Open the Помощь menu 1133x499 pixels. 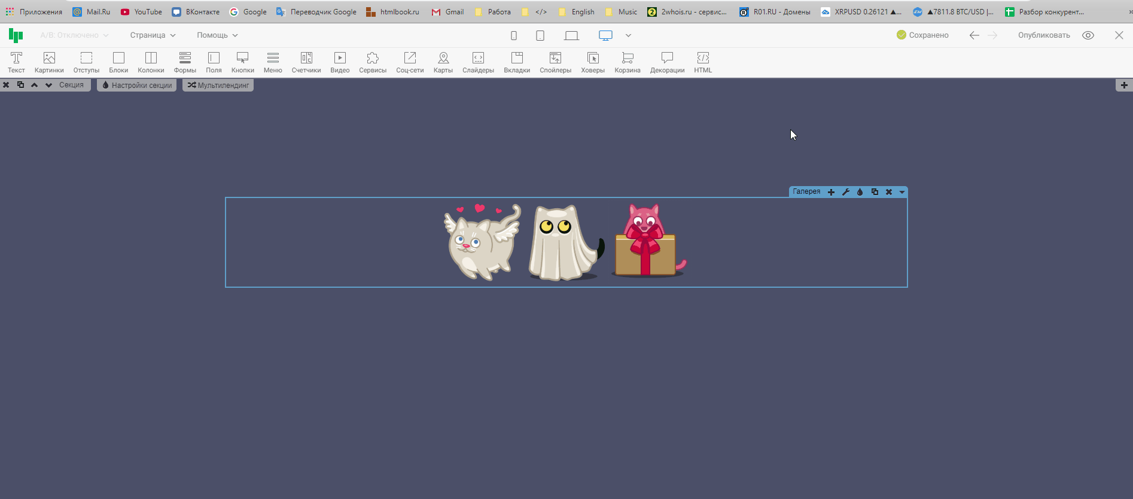coord(217,35)
